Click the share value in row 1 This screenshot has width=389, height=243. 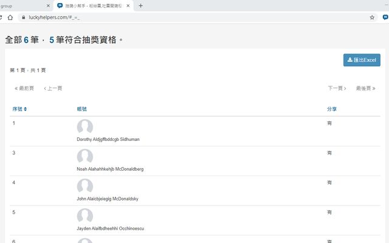point(329,123)
